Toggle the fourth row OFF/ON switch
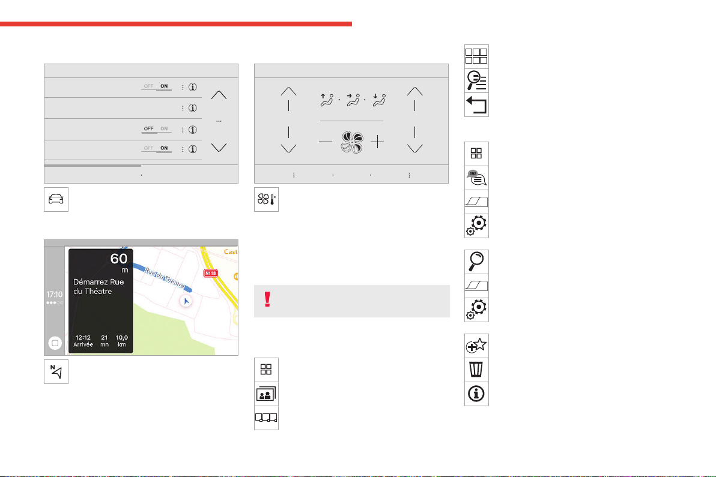The height and width of the screenshot is (477, 716). click(156, 149)
